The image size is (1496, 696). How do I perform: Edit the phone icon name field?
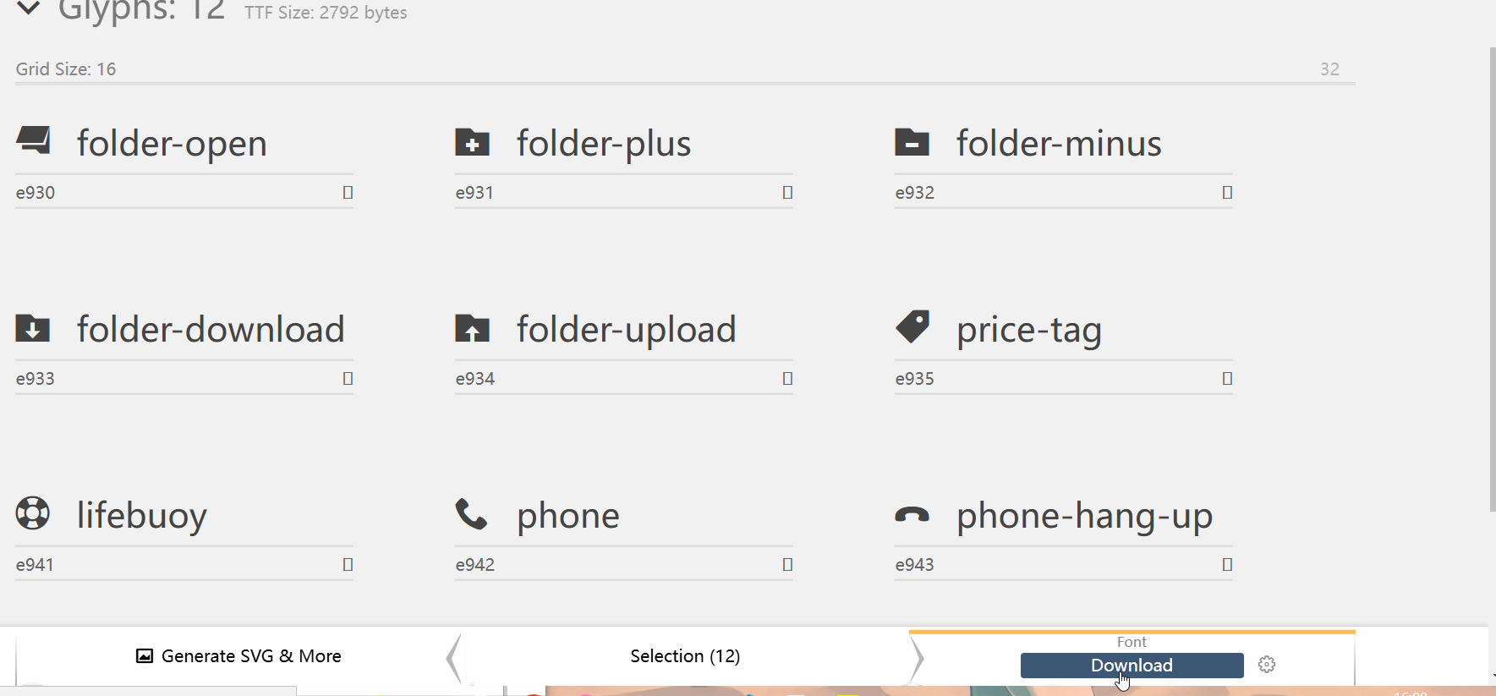coord(655,516)
